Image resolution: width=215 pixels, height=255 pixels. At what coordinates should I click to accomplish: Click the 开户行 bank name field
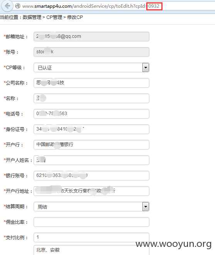(x=91, y=144)
